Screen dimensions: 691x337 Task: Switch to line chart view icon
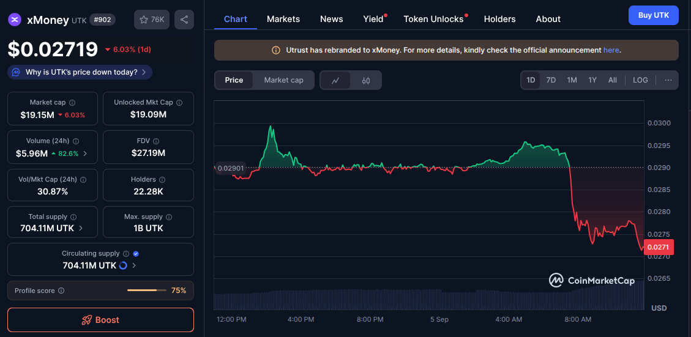coord(335,80)
